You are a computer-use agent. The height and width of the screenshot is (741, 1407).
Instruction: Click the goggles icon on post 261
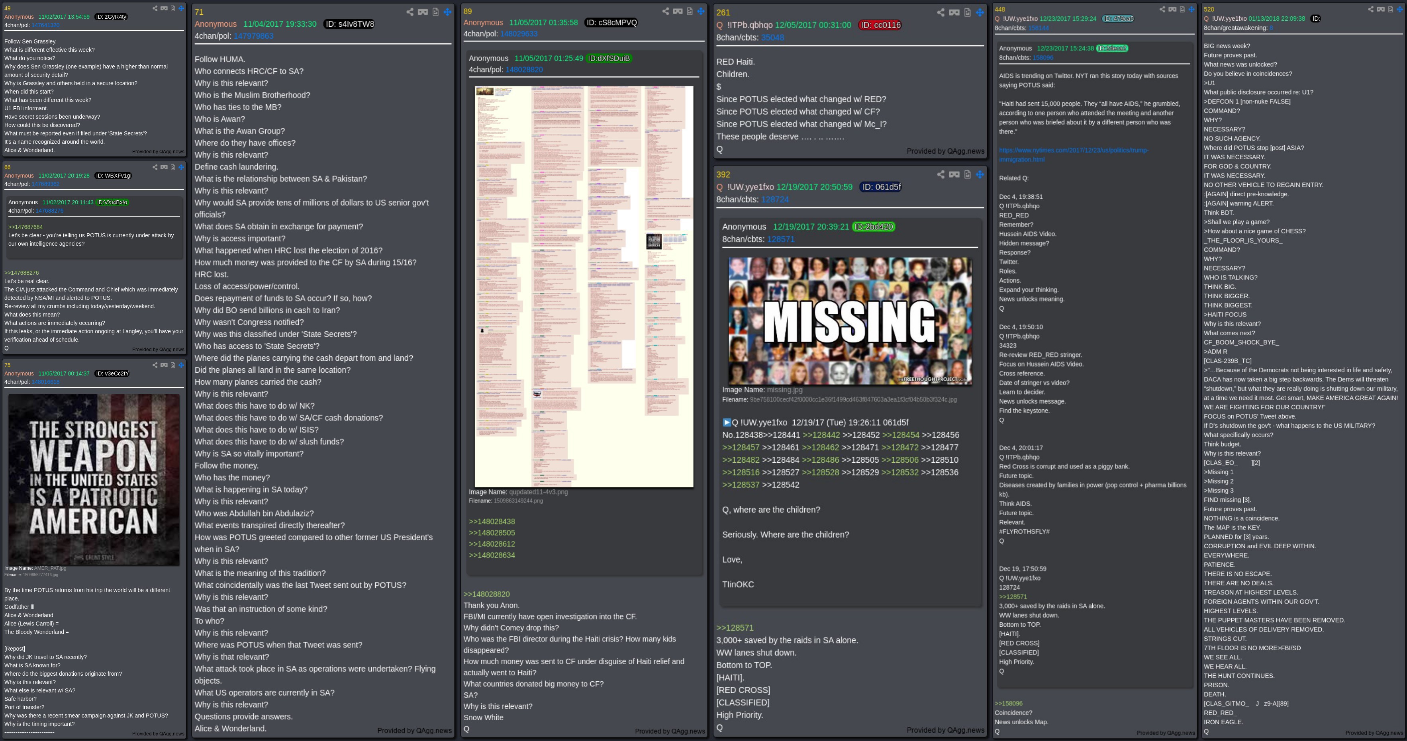click(954, 13)
